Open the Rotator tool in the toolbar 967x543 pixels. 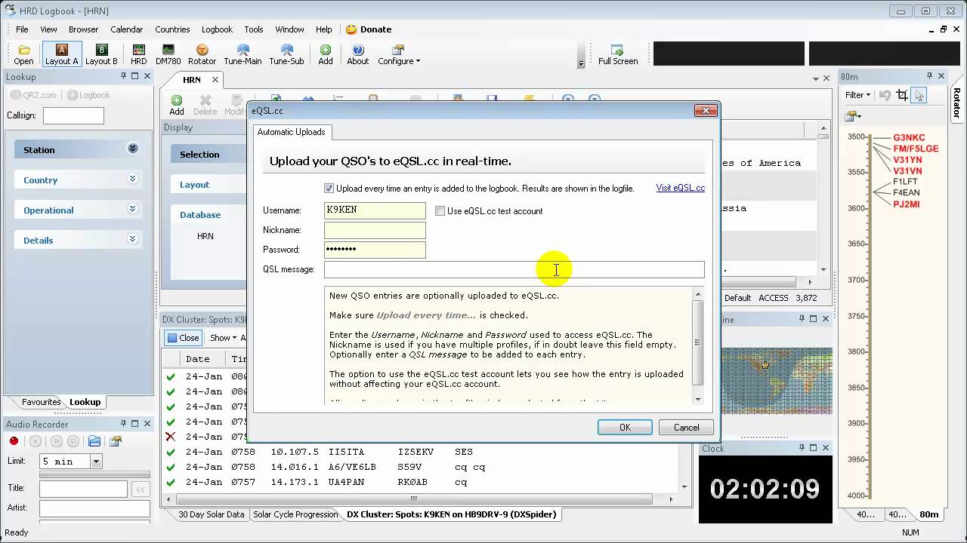tap(202, 54)
